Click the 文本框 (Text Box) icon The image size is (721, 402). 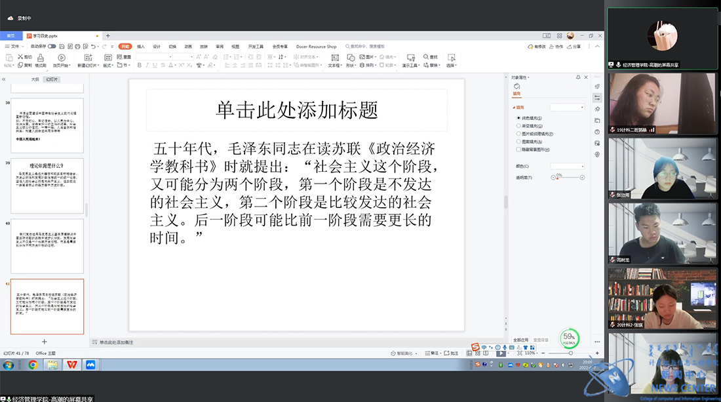pyautogui.click(x=334, y=58)
